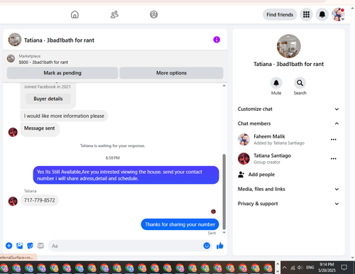Screen dimensions: 355x274
Task: Choose a GIF icon in composer
Action: tap(40, 246)
